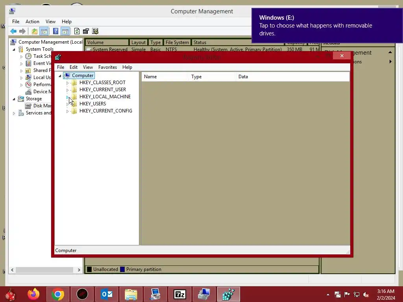Select HKEY_LOCAL_MACHINE in the tree
Viewport: 403px width, 302px height.
pos(105,97)
